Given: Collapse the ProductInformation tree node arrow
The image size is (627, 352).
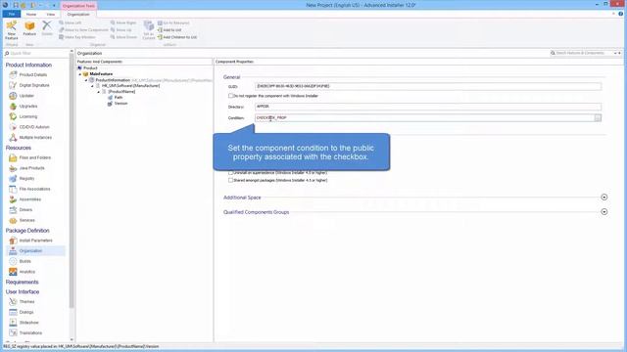Looking at the screenshot, I should pos(86,80).
